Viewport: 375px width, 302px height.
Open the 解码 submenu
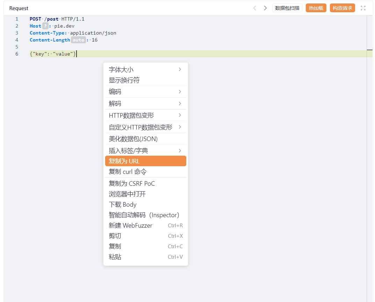click(x=145, y=104)
